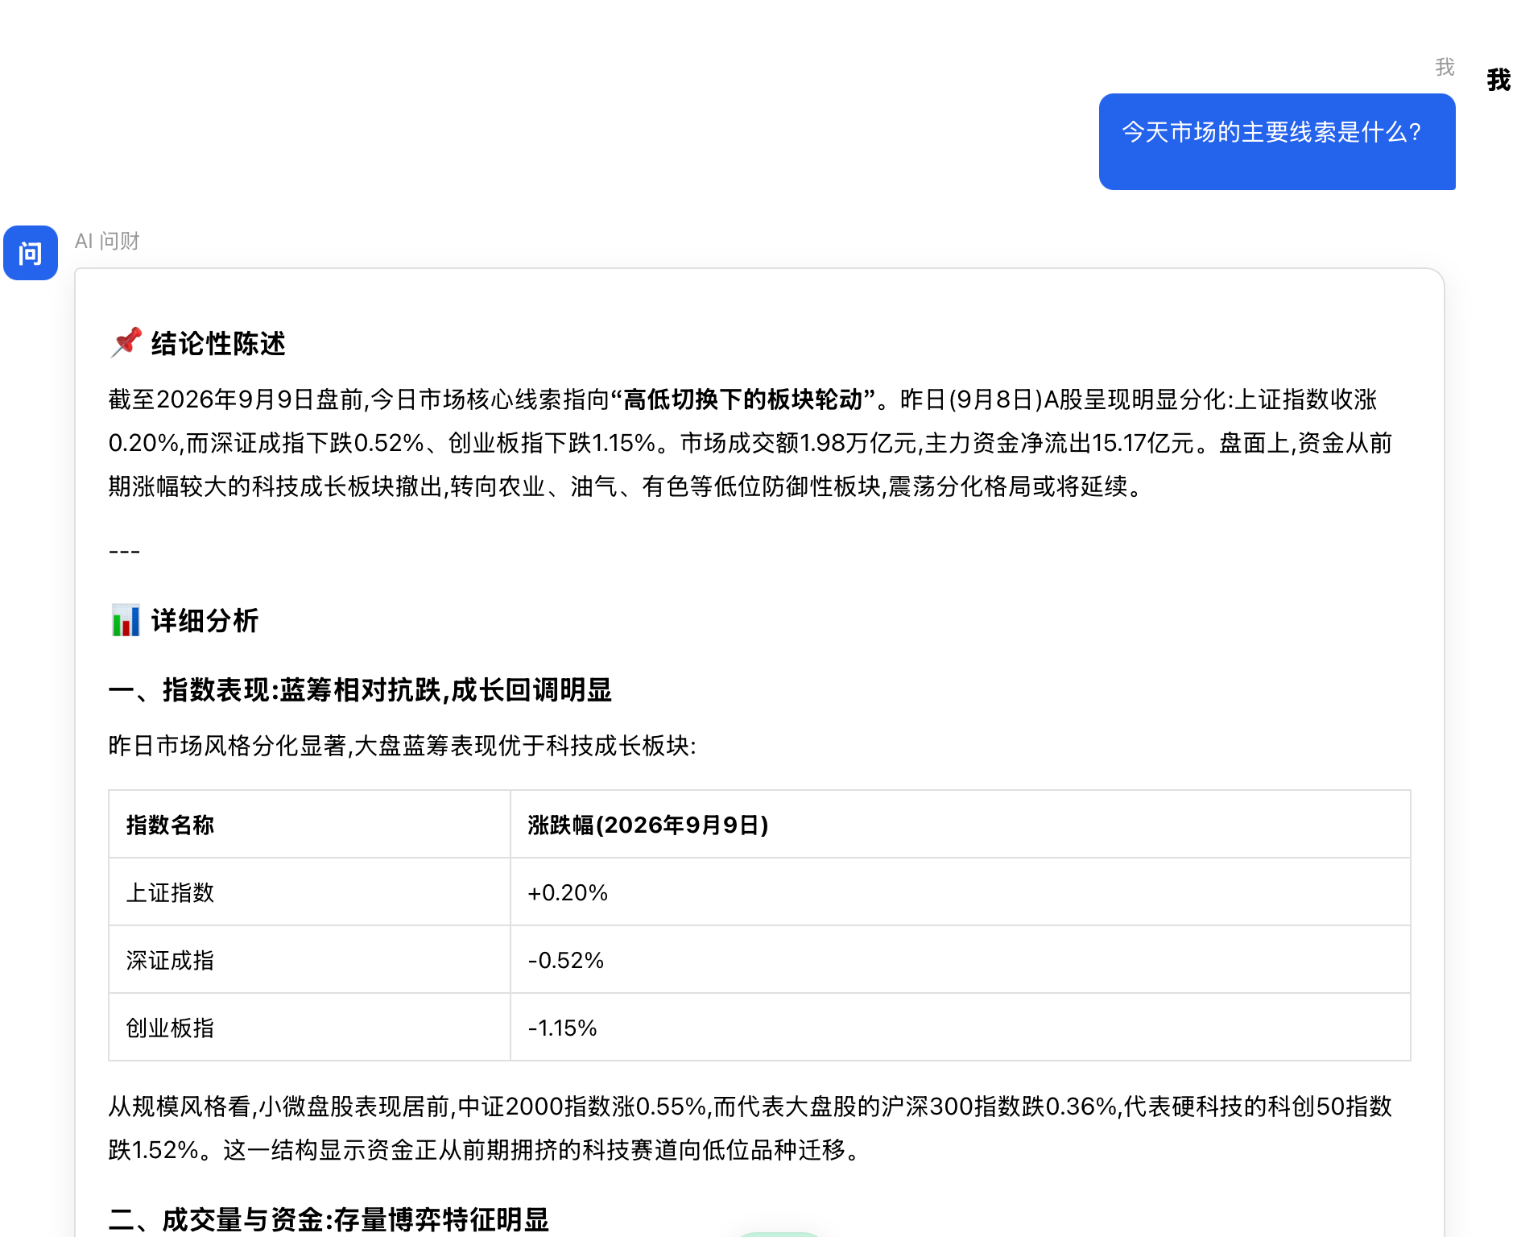Click the text 主力资金净流出15.17亿元
Image resolution: width=1517 pixels, height=1237 pixels.
1059,443
